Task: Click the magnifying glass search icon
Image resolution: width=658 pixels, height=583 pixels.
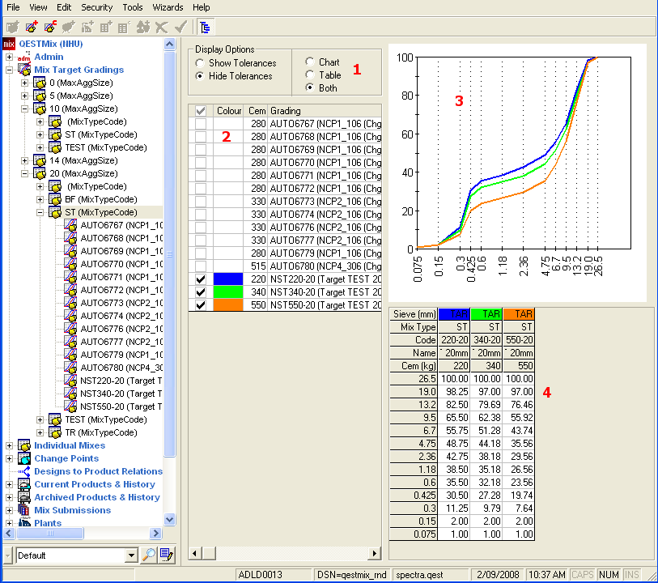Action: (149, 555)
